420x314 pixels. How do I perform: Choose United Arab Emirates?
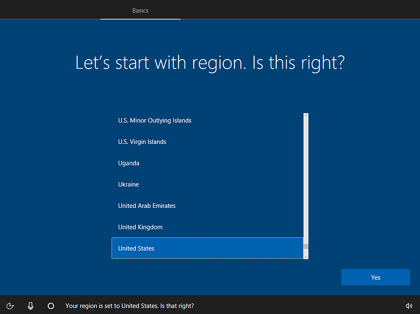pos(207,206)
